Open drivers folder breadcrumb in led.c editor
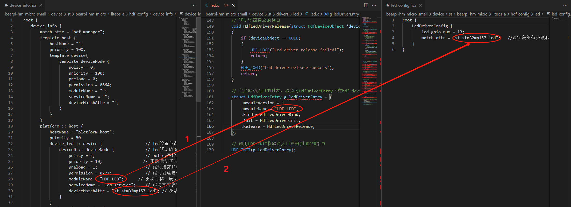Image resolution: width=571 pixels, height=207 pixels. pos(282,14)
